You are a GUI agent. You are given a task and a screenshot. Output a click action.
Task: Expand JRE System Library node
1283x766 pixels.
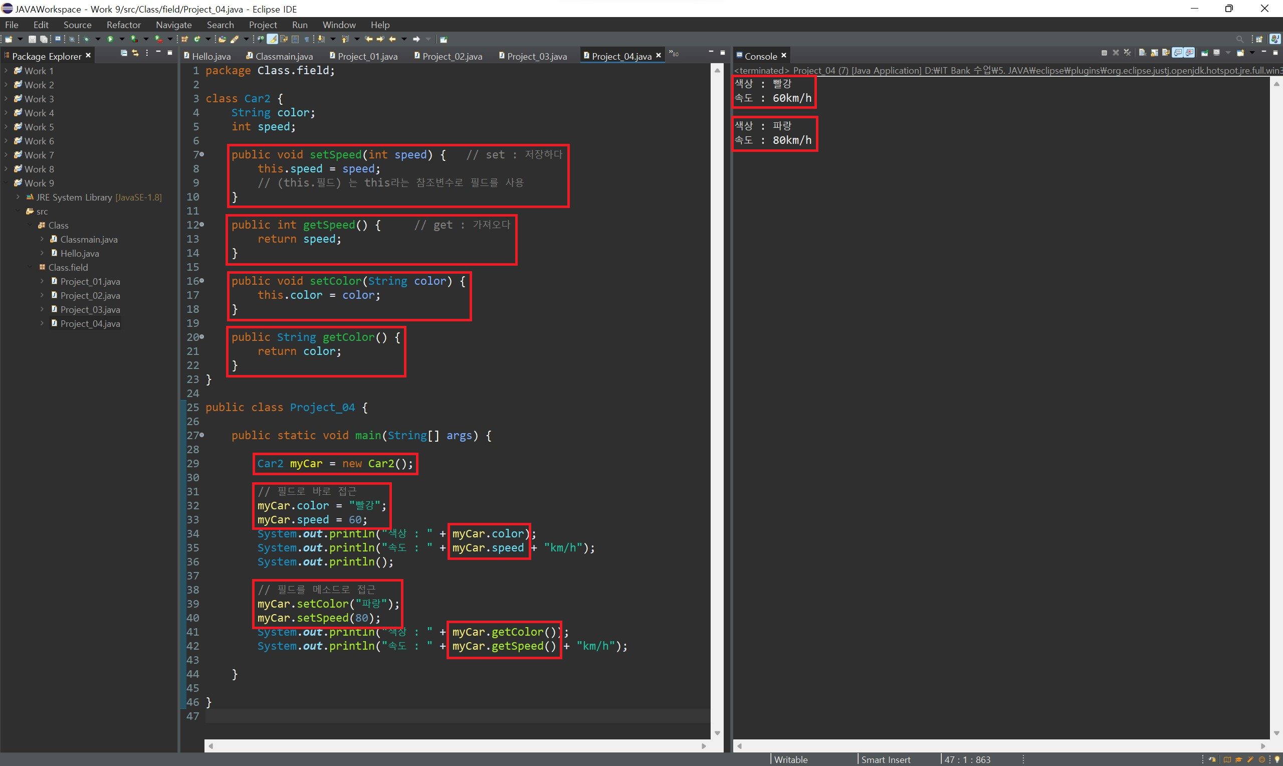pyautogui.click(x=18, y=197)
